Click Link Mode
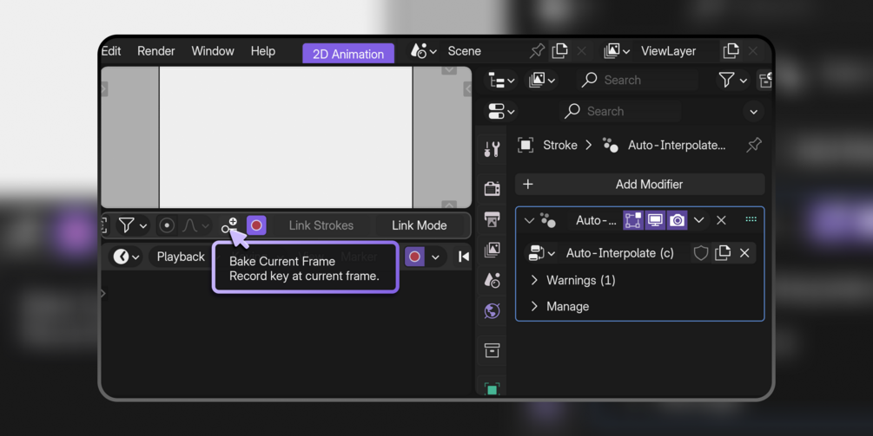Screen dimensions: 873x436 point(420,225)
